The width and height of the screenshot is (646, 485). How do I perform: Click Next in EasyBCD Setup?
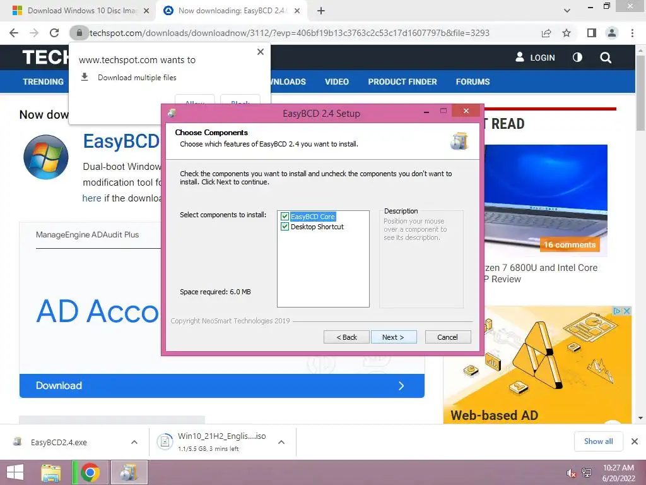[394, 337]
